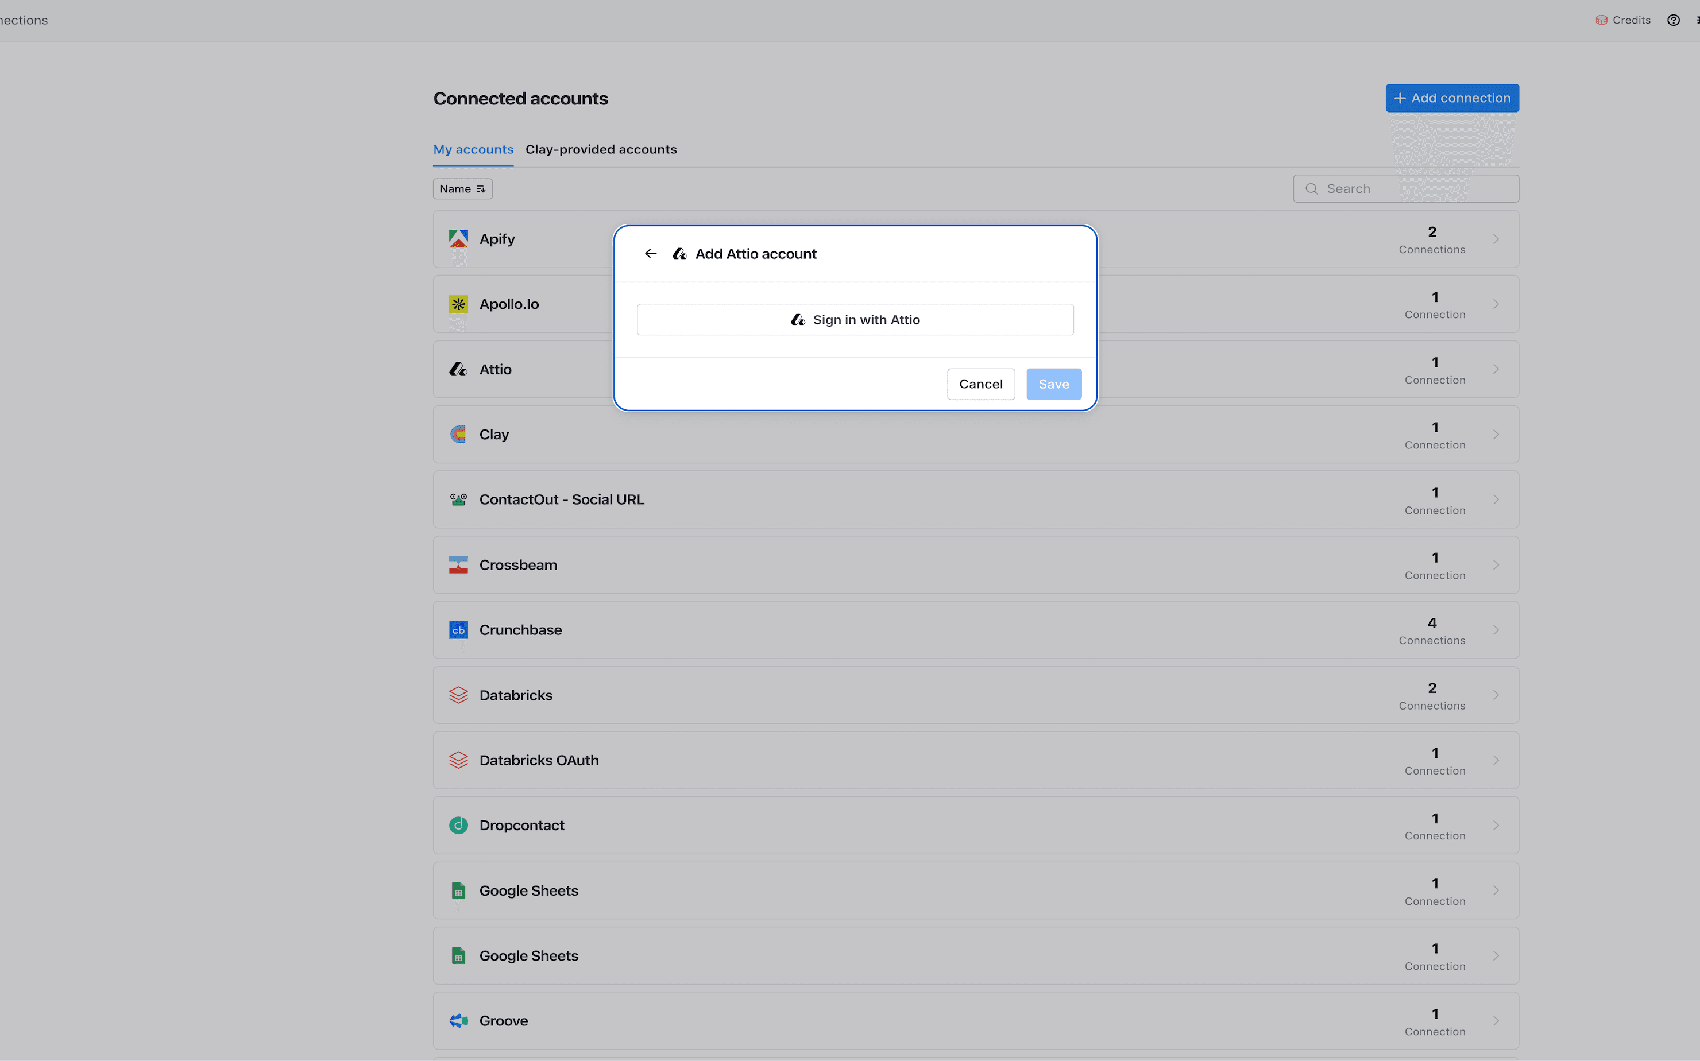Click the Credits coin icon
The image size is (1700, 1061).
[1601, 20]
